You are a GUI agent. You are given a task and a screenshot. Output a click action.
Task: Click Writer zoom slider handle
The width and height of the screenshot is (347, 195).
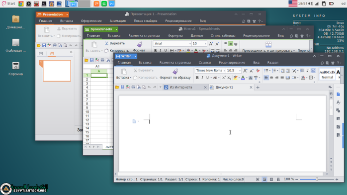point(317,179)
